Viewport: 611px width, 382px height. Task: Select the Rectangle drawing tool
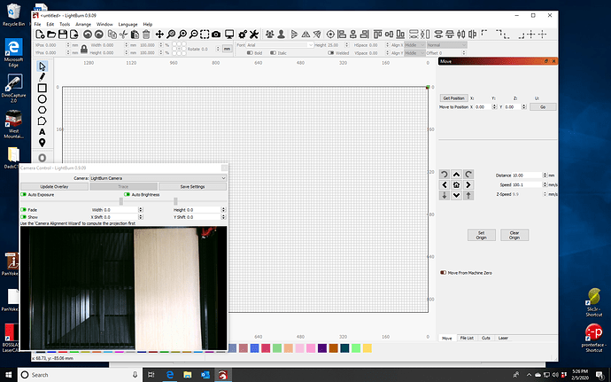43,89
